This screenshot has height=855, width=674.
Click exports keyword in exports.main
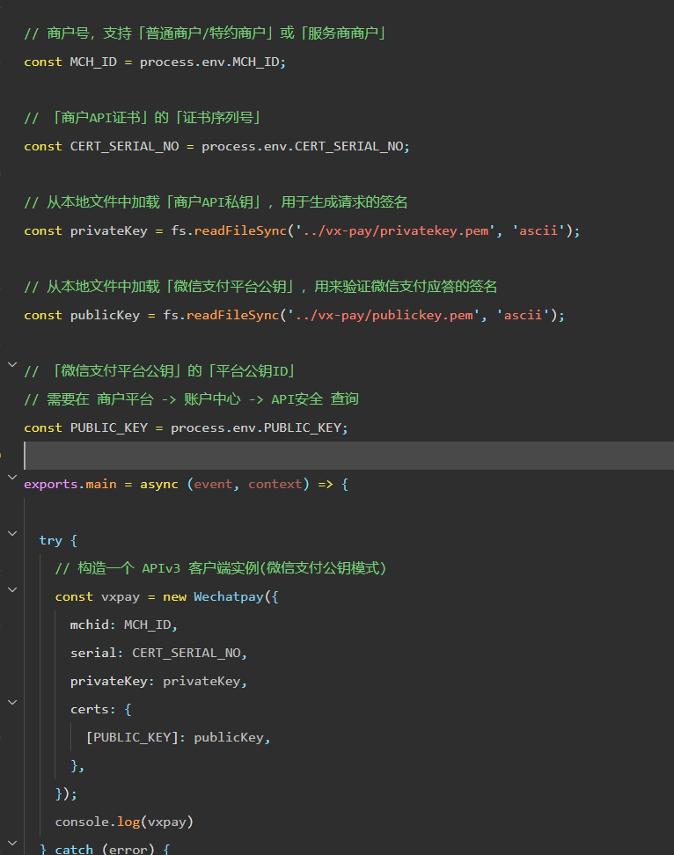[x=51, y=484]
